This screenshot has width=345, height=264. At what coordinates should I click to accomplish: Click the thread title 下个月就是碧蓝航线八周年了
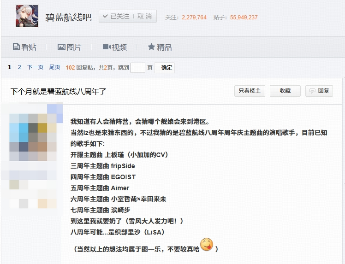(x=58, y=91)
